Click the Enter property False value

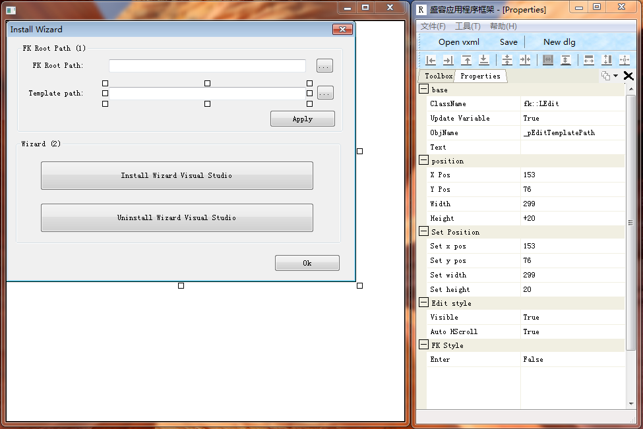coord(572,359)
